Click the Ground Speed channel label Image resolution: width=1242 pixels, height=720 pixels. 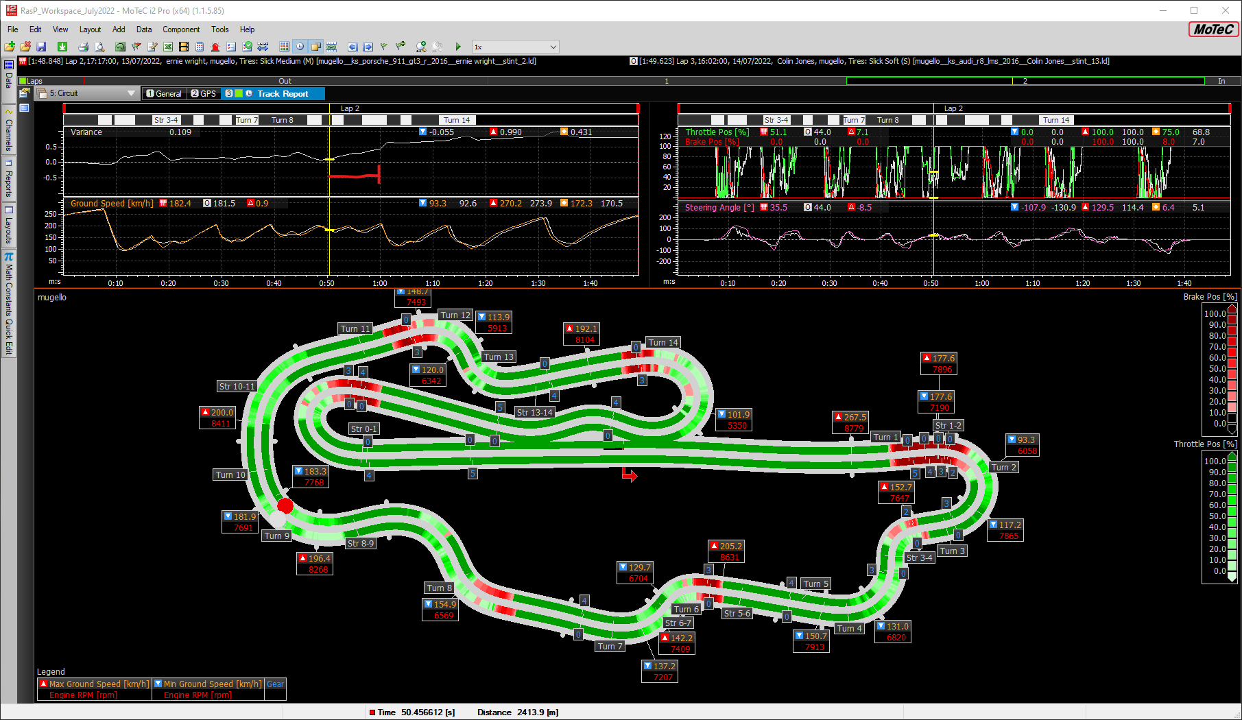pos(112,204)
